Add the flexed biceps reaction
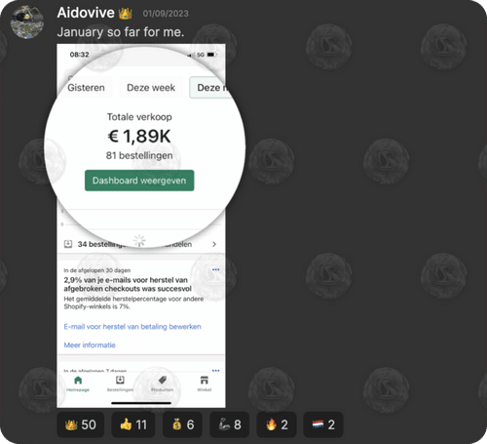This screenshot has height=444, width=487. click(x=230, y=424)
